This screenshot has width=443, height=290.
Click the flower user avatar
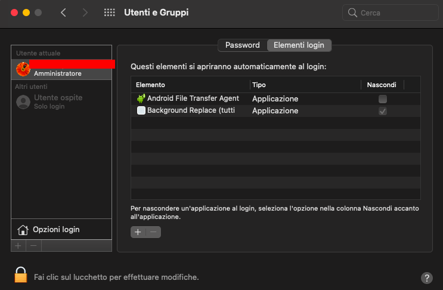coord(23,69)
